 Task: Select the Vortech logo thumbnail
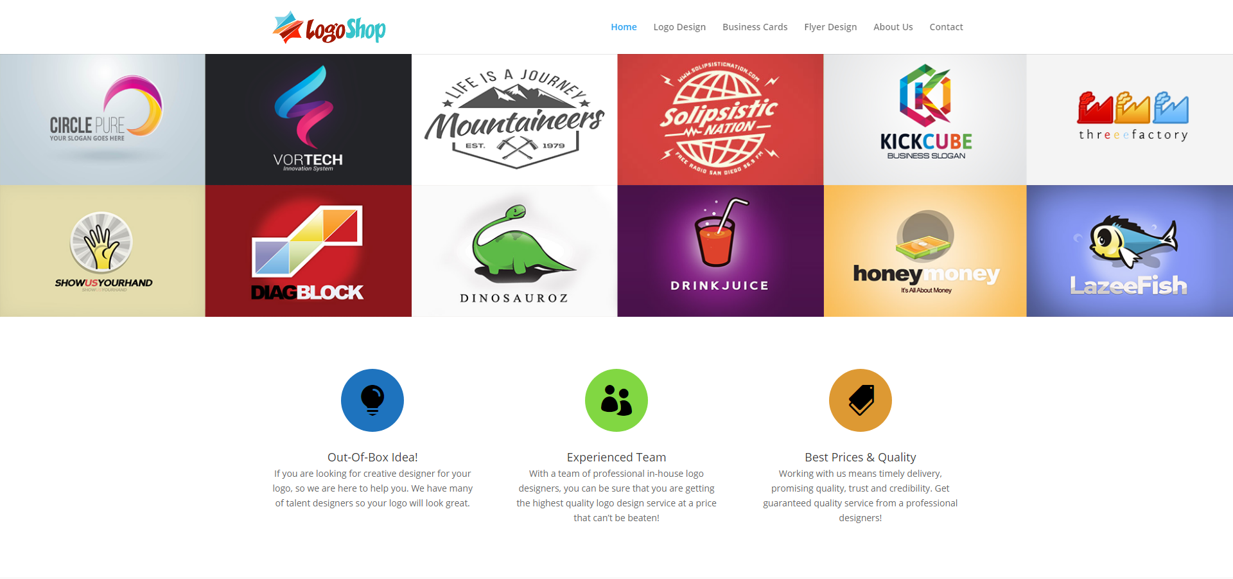coord(308,120)
